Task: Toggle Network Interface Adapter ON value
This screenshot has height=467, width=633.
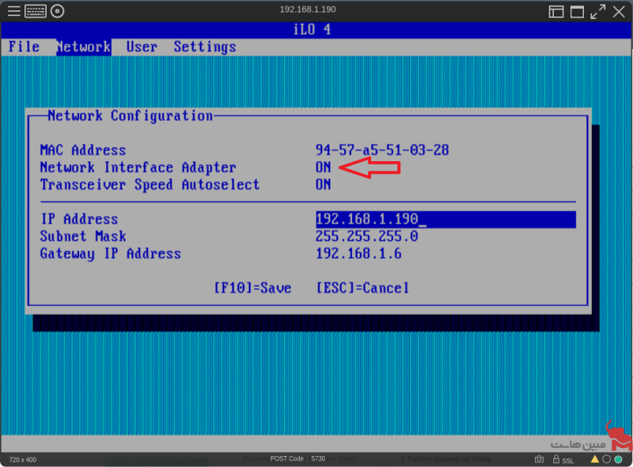Action: pos(323,167)
